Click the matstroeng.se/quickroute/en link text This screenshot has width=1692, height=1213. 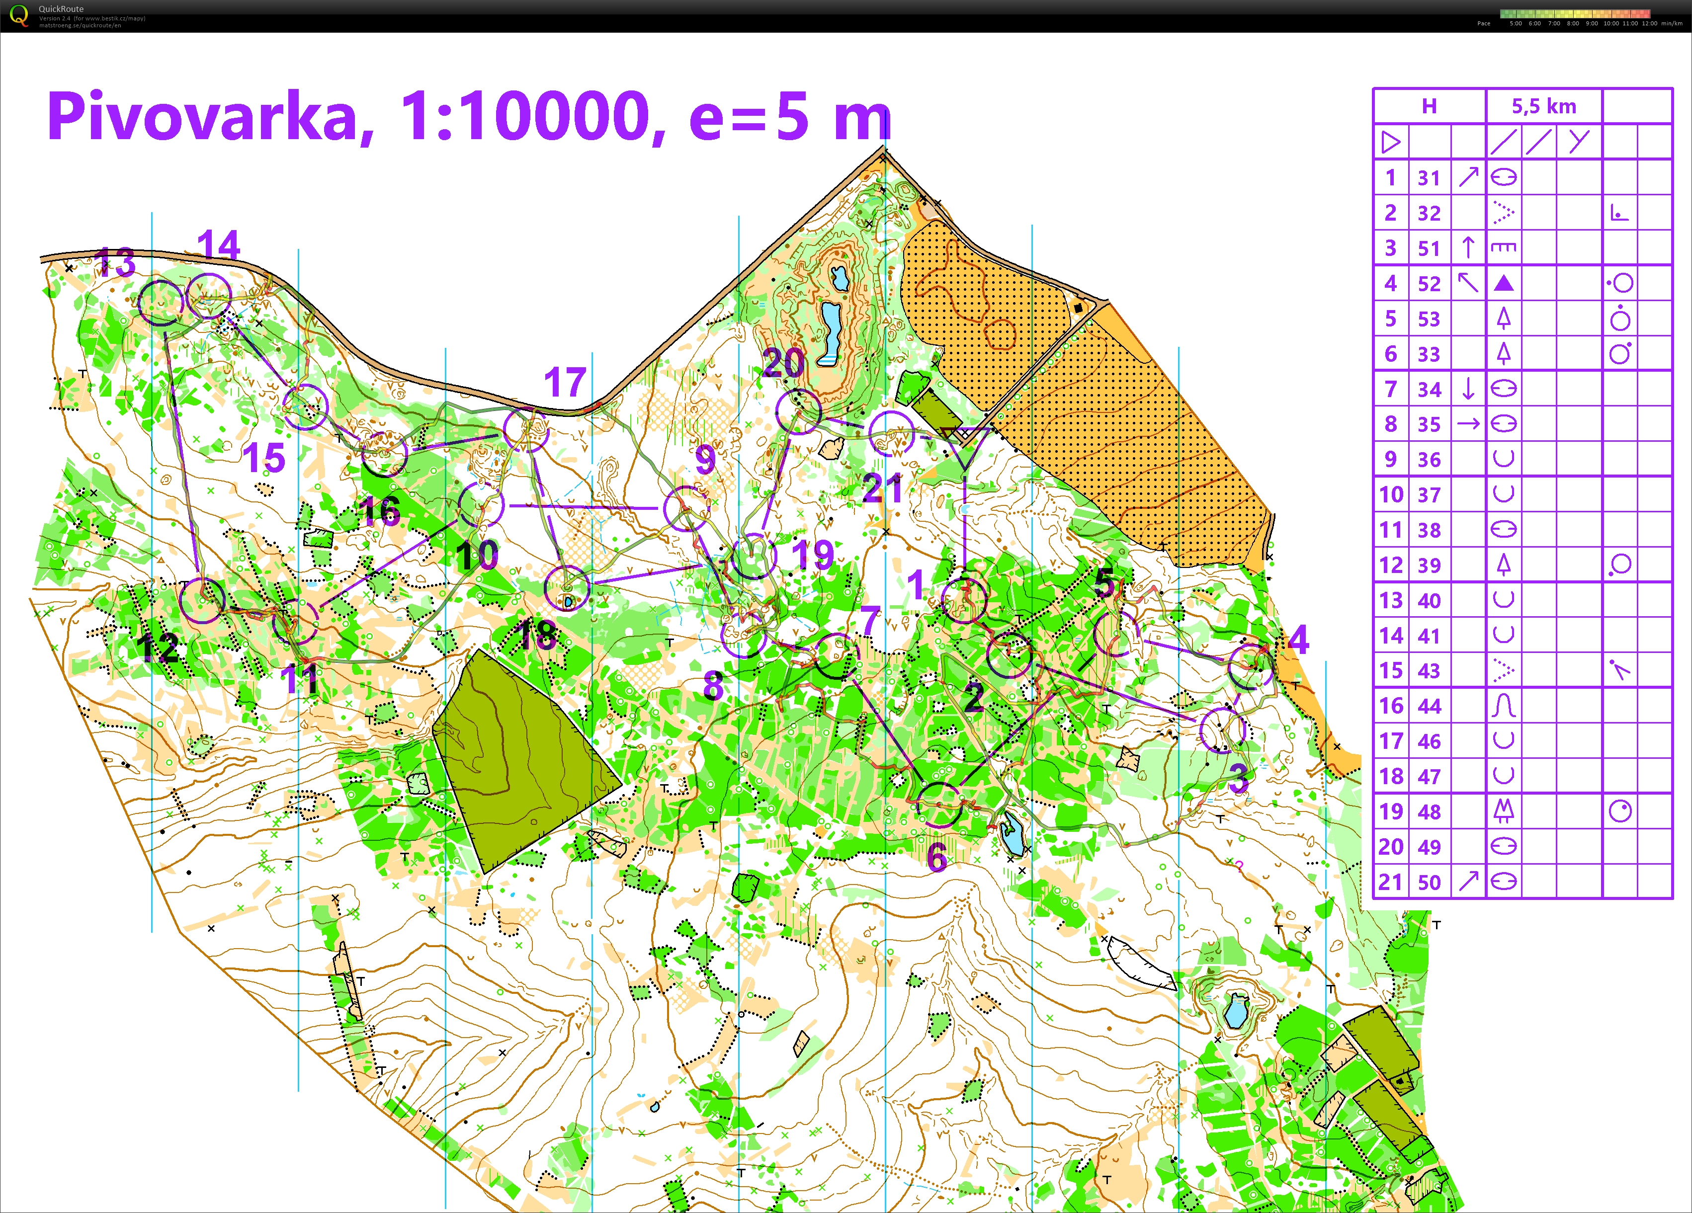80,25
